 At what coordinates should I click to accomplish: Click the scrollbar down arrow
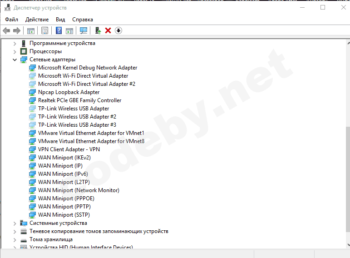349,244
